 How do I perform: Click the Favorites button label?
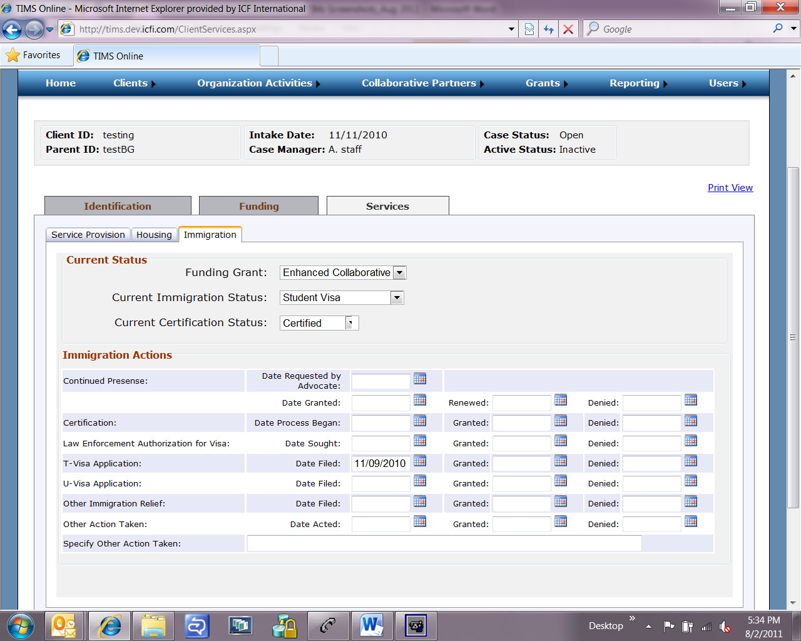pos(42,55)
